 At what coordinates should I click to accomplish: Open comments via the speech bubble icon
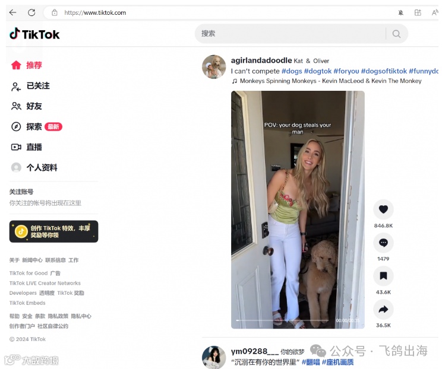383,243
